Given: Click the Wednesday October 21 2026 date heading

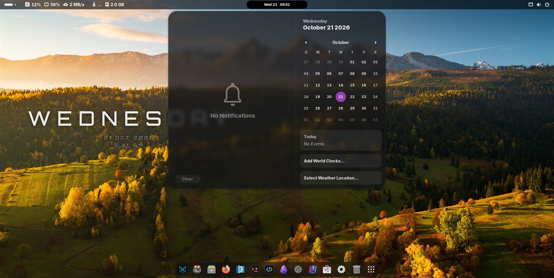Looking at the screenshot, I should point(326,25).
